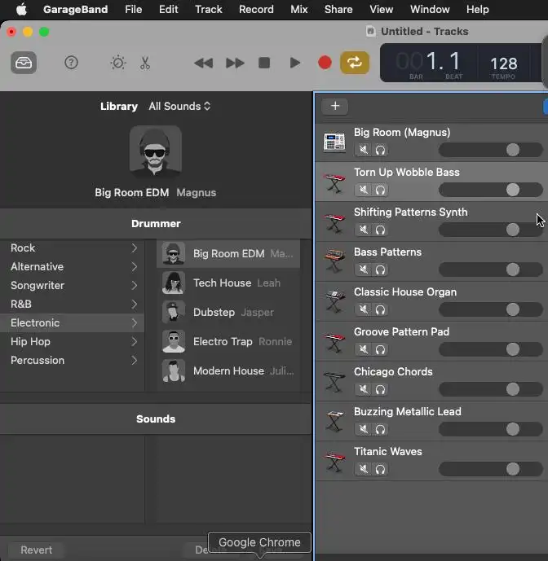Toggle the Library panel button

click(x=24, y=63)
